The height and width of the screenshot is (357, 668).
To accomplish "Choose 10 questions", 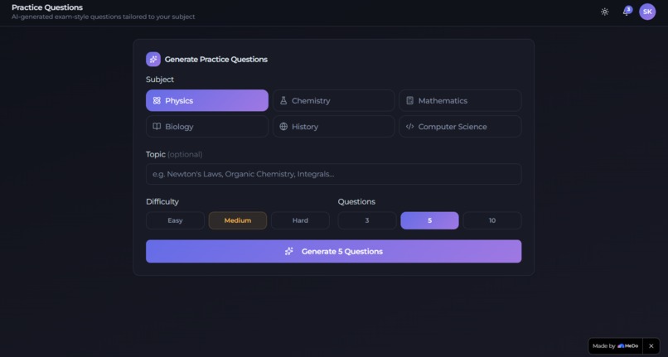I will click(x=492, y=220).
